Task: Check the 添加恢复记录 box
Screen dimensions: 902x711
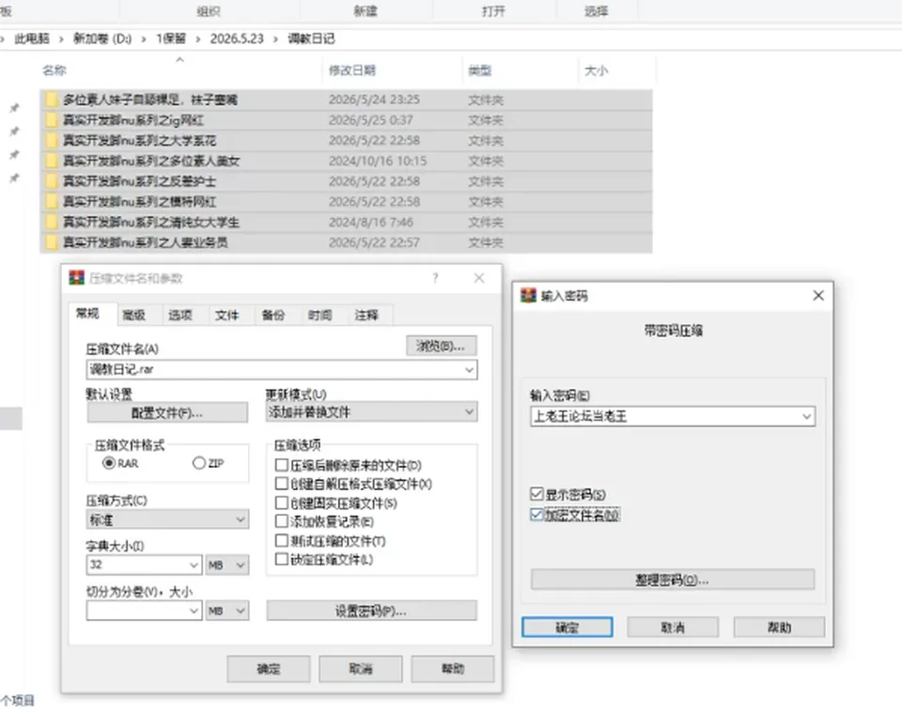Action: [281, 521]
